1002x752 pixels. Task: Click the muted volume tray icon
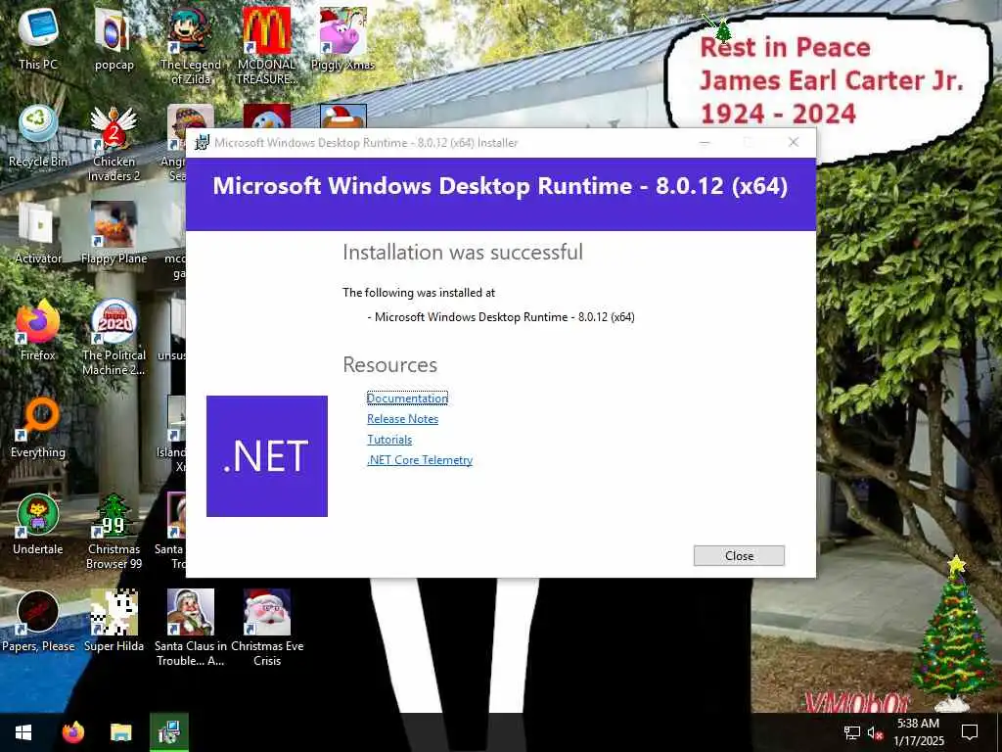point(874,732)
